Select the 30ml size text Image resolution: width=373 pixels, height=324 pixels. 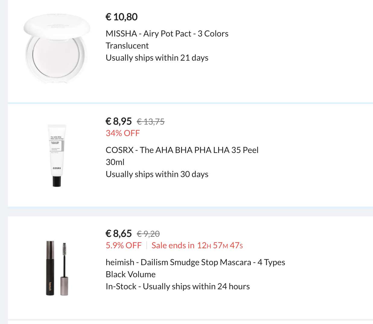(115, 162)
